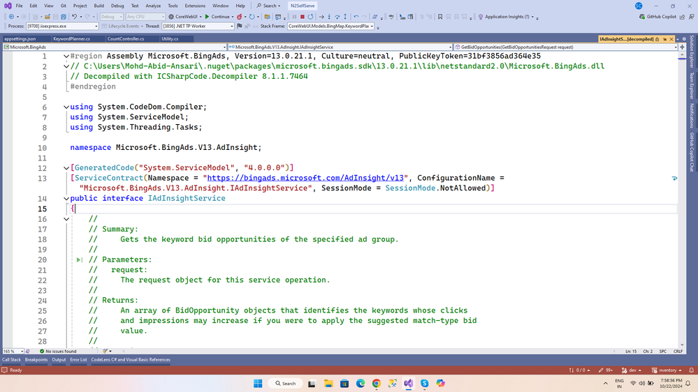Open the Microsoft.BingAds project scope dropdown

(x=115, y=47)
